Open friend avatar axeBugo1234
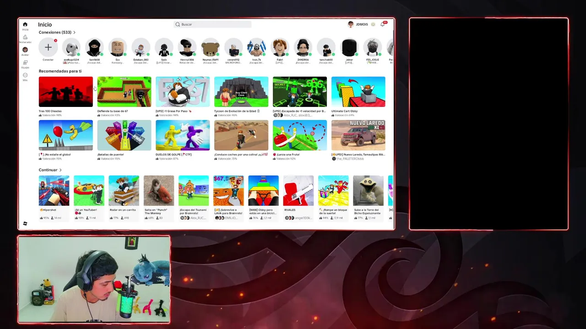The image size is (586, 329). pyautogui.click(x=71, y=47)
